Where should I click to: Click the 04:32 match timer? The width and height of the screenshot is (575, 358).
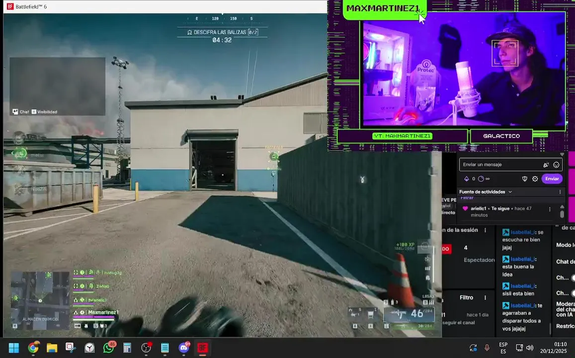pyautogui.click(x=222, y=40)
